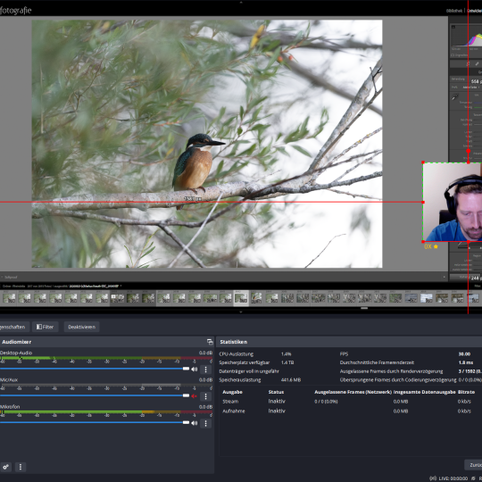The height and width of the screenshot is (482, 482).
Task: Select the highlighted filmstrip thumbnail
Action: pyautogui.click(x=241, y=298)
